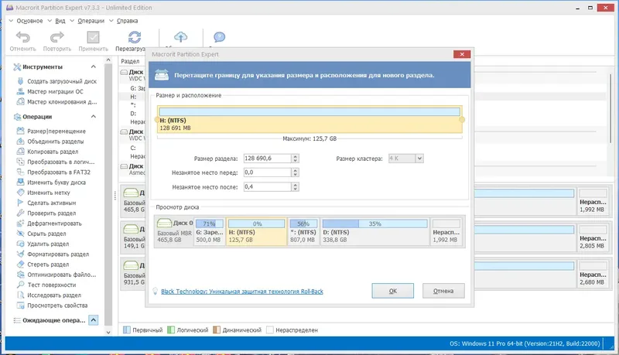The height and width of the screenshot is (355, 619).
Task: Click the Незанятое место перед field
Action: point(268,172)
